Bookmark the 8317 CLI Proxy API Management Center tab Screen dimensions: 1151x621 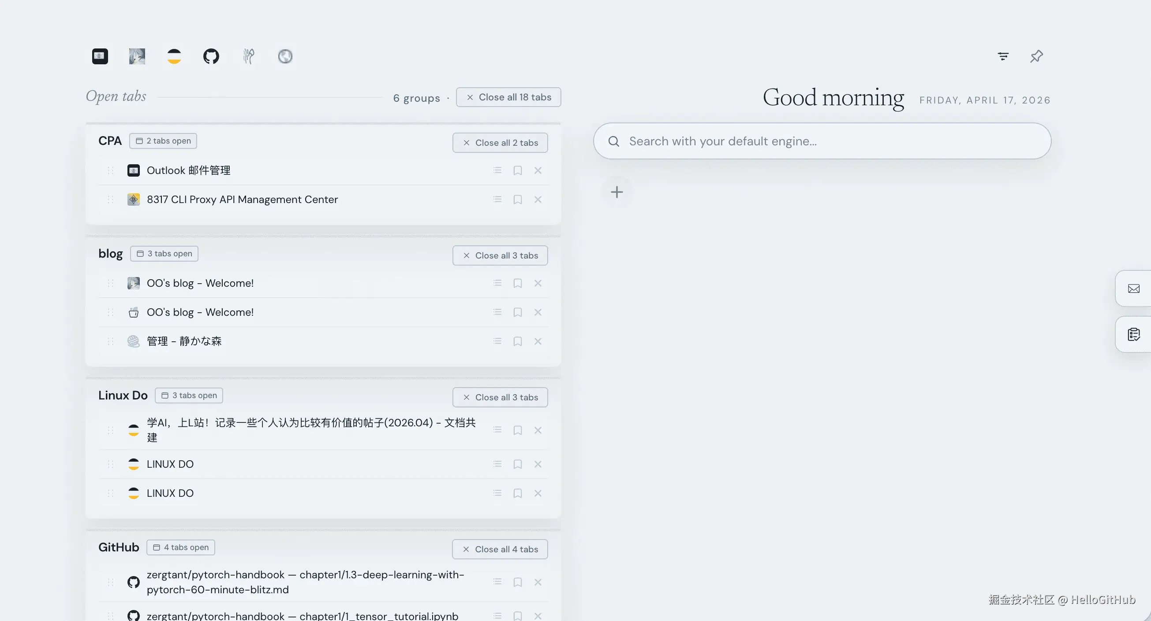tap(517, 200)
